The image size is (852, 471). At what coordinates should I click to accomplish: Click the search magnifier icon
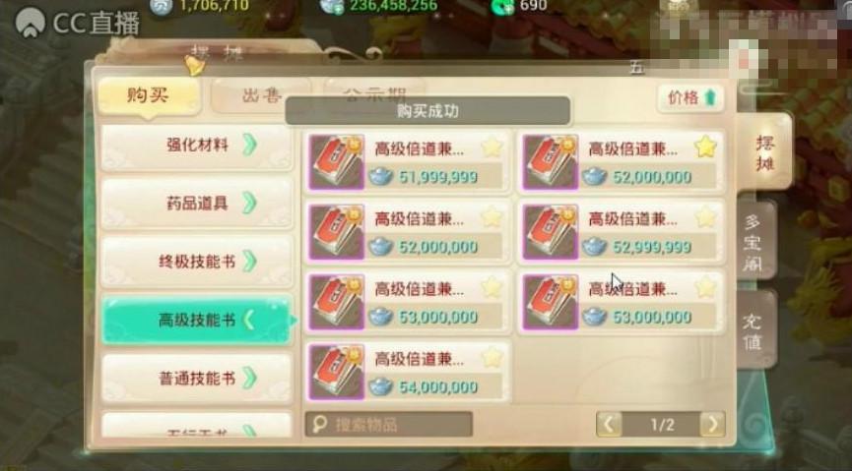320,424
